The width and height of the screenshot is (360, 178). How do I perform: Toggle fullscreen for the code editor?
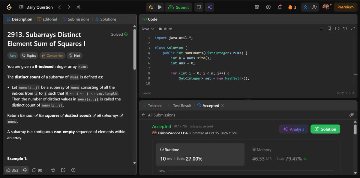pos(352,29)
